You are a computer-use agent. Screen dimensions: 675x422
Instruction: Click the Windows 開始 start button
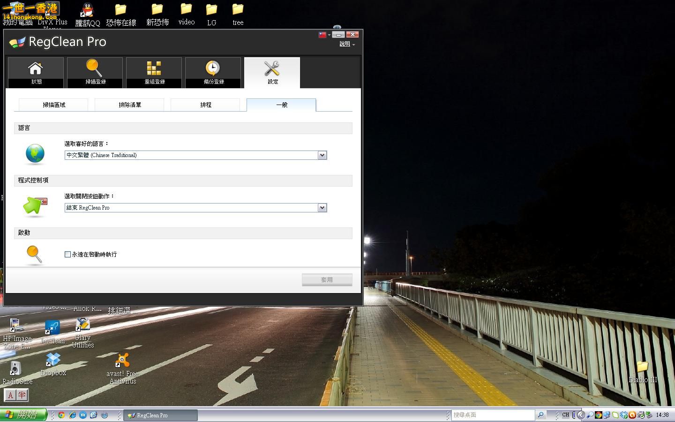pos(23,414)
